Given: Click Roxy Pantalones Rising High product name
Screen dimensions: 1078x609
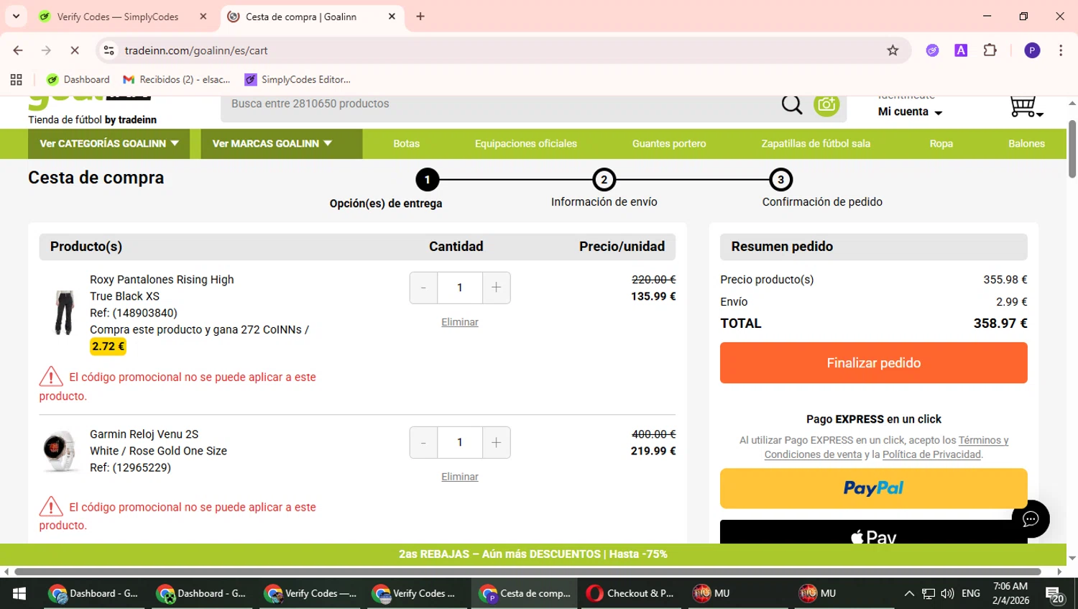Looking at the screenshot, I should (x=162, y=280).
